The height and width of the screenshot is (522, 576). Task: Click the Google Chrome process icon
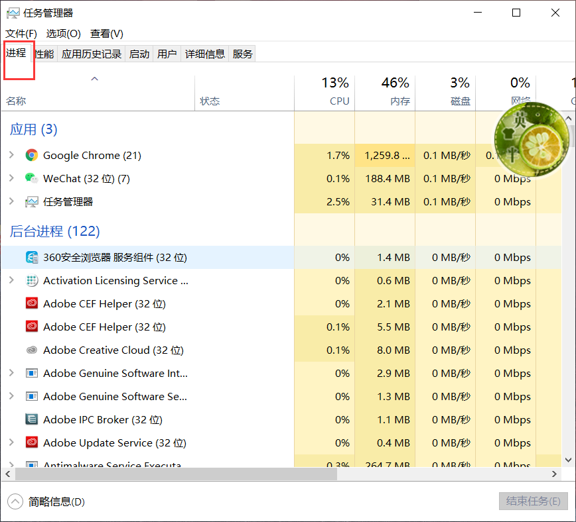tap(32, 155)
